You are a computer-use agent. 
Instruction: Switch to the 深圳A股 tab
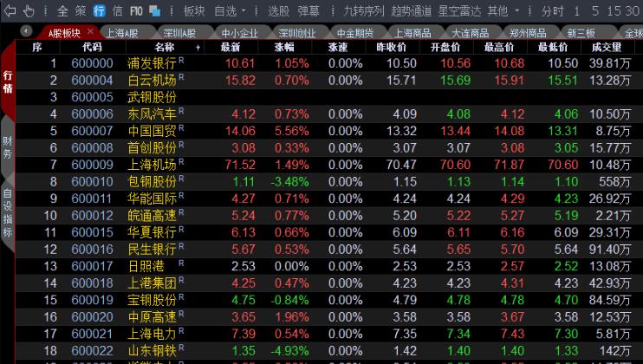pos(179,33)
